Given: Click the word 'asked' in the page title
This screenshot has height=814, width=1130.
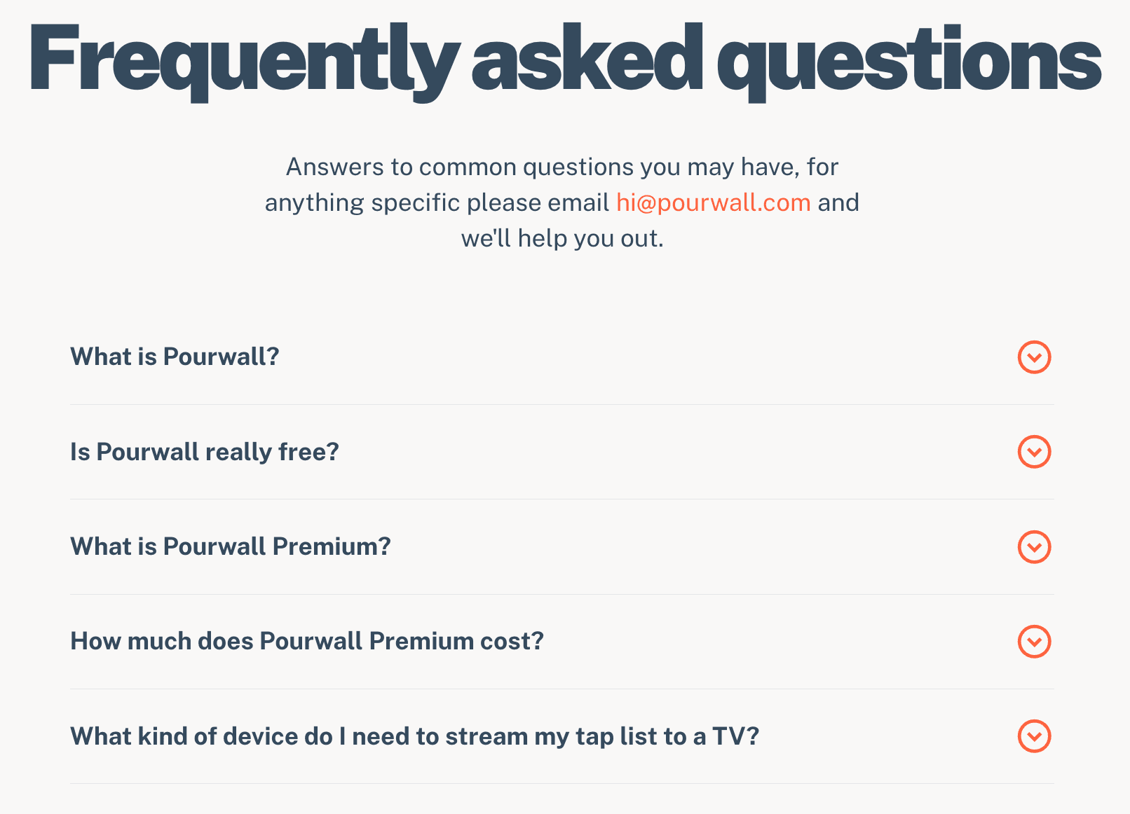Looking at the screenshot, I should [587, 60].
